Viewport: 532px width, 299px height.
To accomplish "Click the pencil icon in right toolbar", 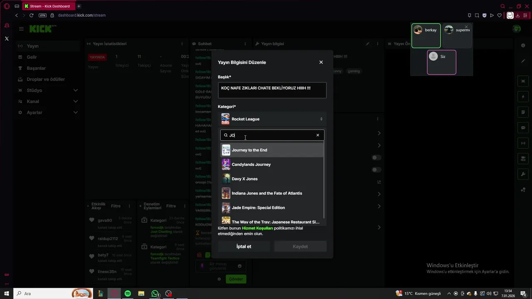I will pos(523,61).
